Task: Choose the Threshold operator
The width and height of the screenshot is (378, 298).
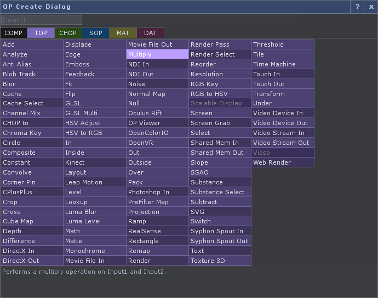Action: pyautogui.click(x=282, y=44)
